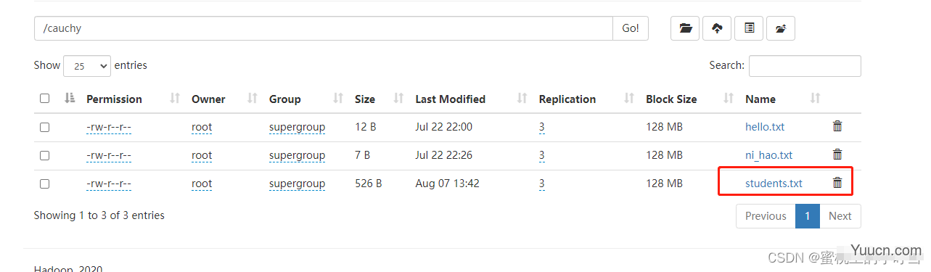Open replication value 3 for hello.txt
This screenshot has height=272, width=931.
[542, 127]
